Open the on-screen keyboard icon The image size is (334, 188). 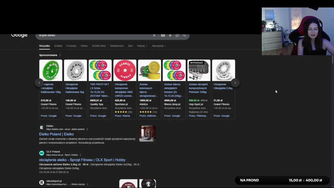163,36
